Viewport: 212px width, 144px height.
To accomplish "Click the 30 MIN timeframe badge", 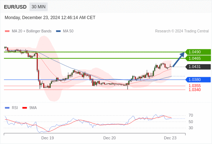I will 38,7.
